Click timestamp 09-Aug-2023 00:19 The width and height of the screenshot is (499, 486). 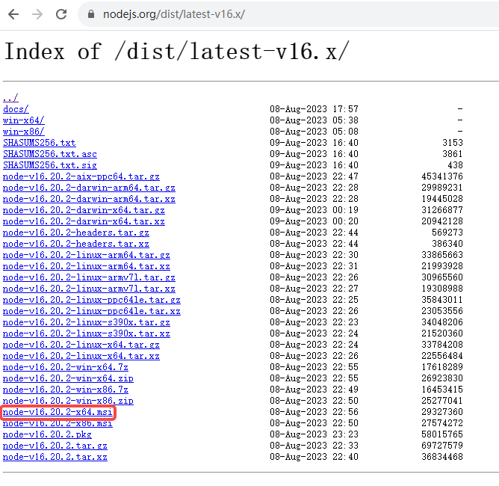point(314,210)
